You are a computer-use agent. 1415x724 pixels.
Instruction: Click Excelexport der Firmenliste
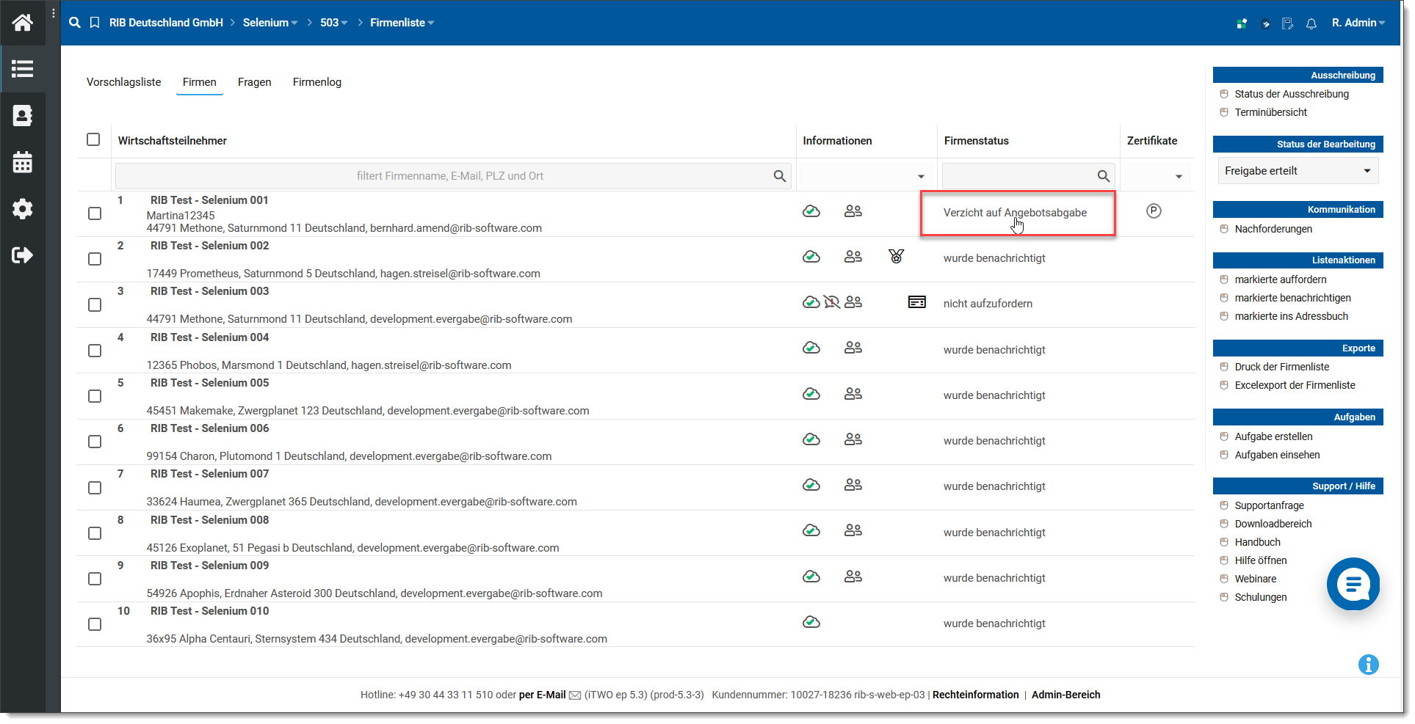[1295, 385]
